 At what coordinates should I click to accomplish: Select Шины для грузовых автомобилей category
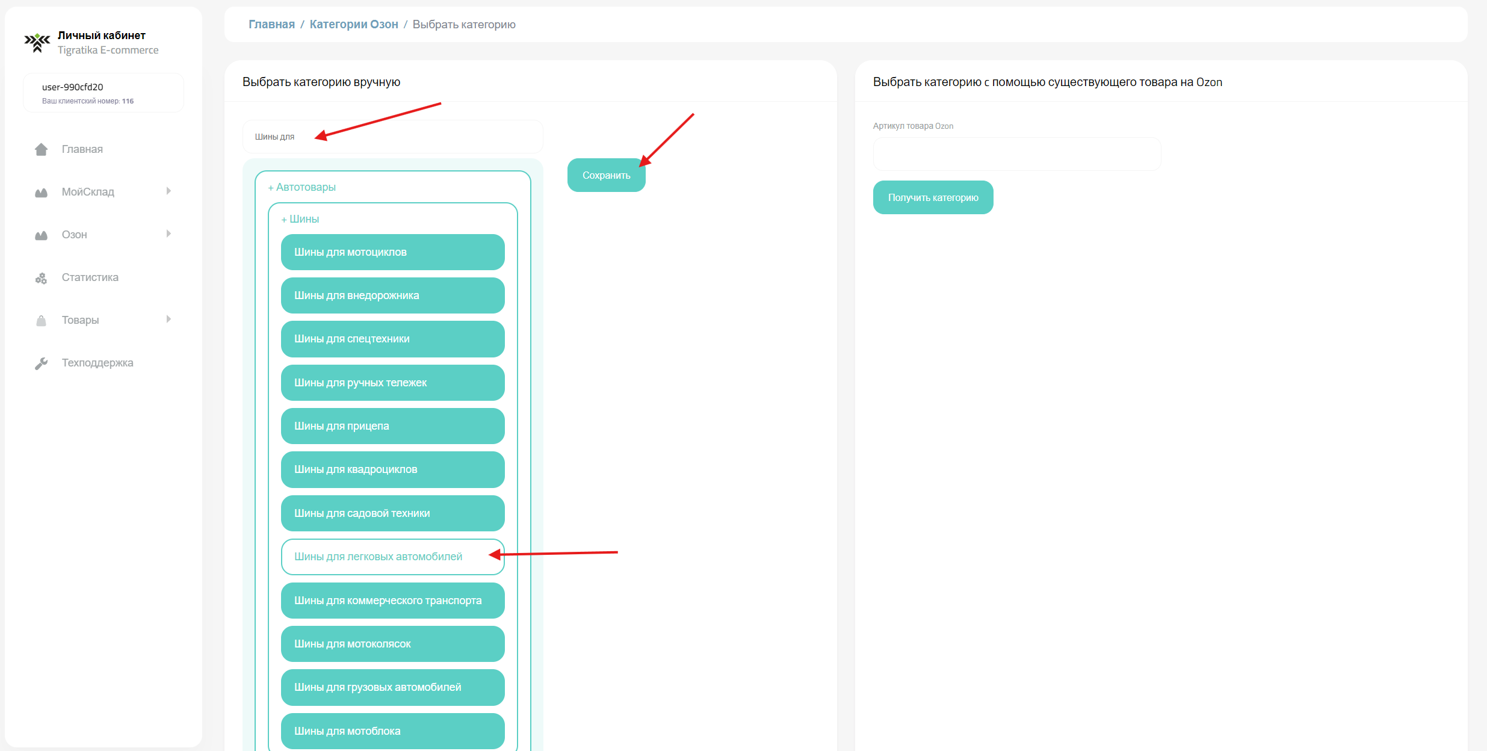(393, 687)
